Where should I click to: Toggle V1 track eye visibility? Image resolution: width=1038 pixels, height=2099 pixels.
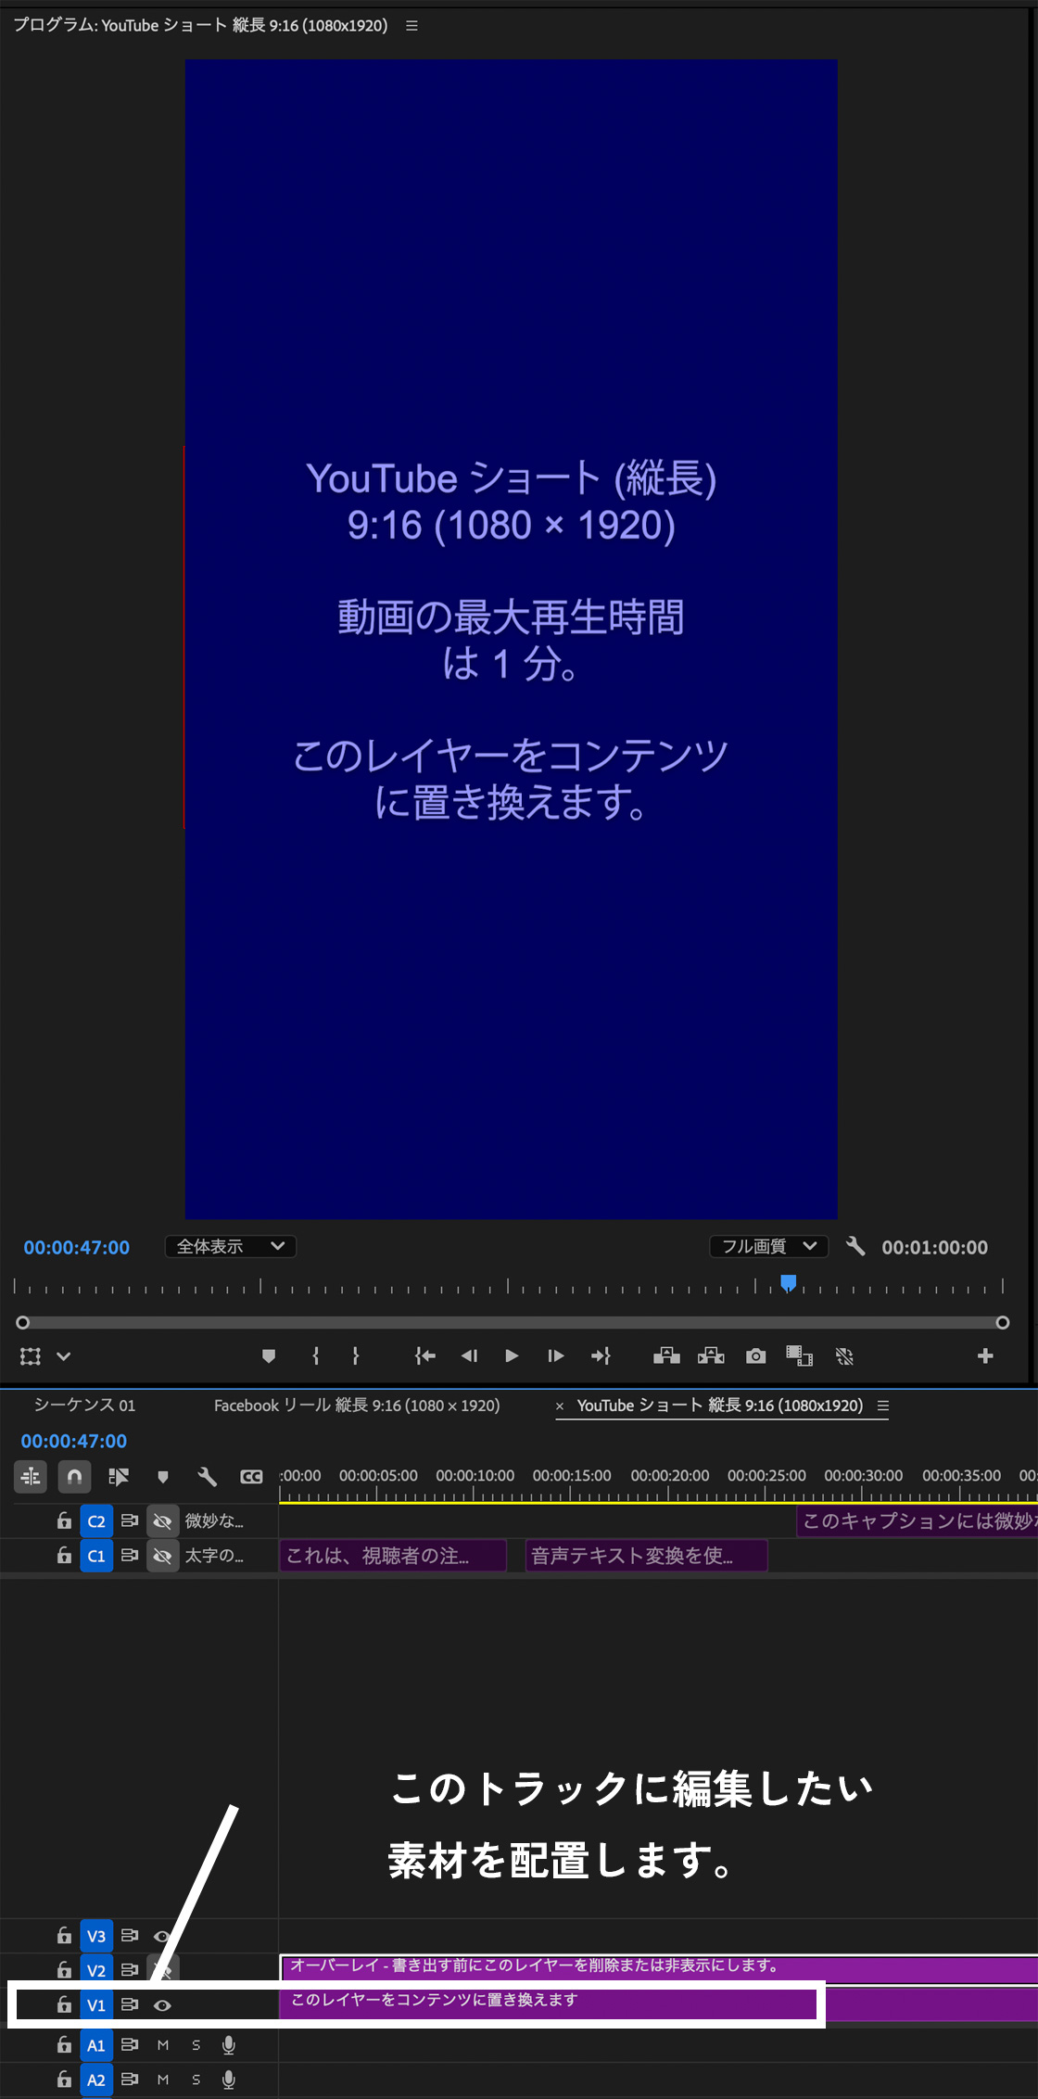click(x=162, y=2005)
